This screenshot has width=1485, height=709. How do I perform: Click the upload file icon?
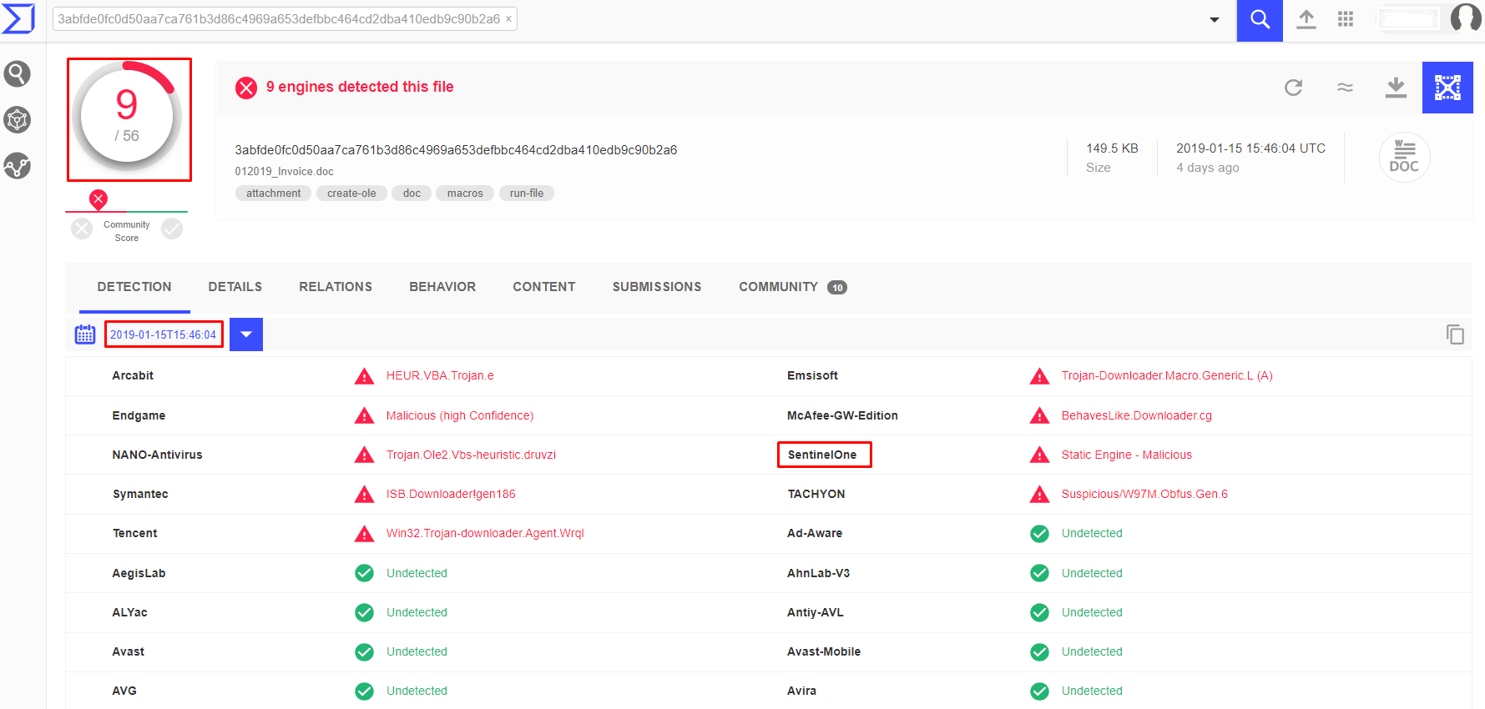click(x=1306, y=19)
